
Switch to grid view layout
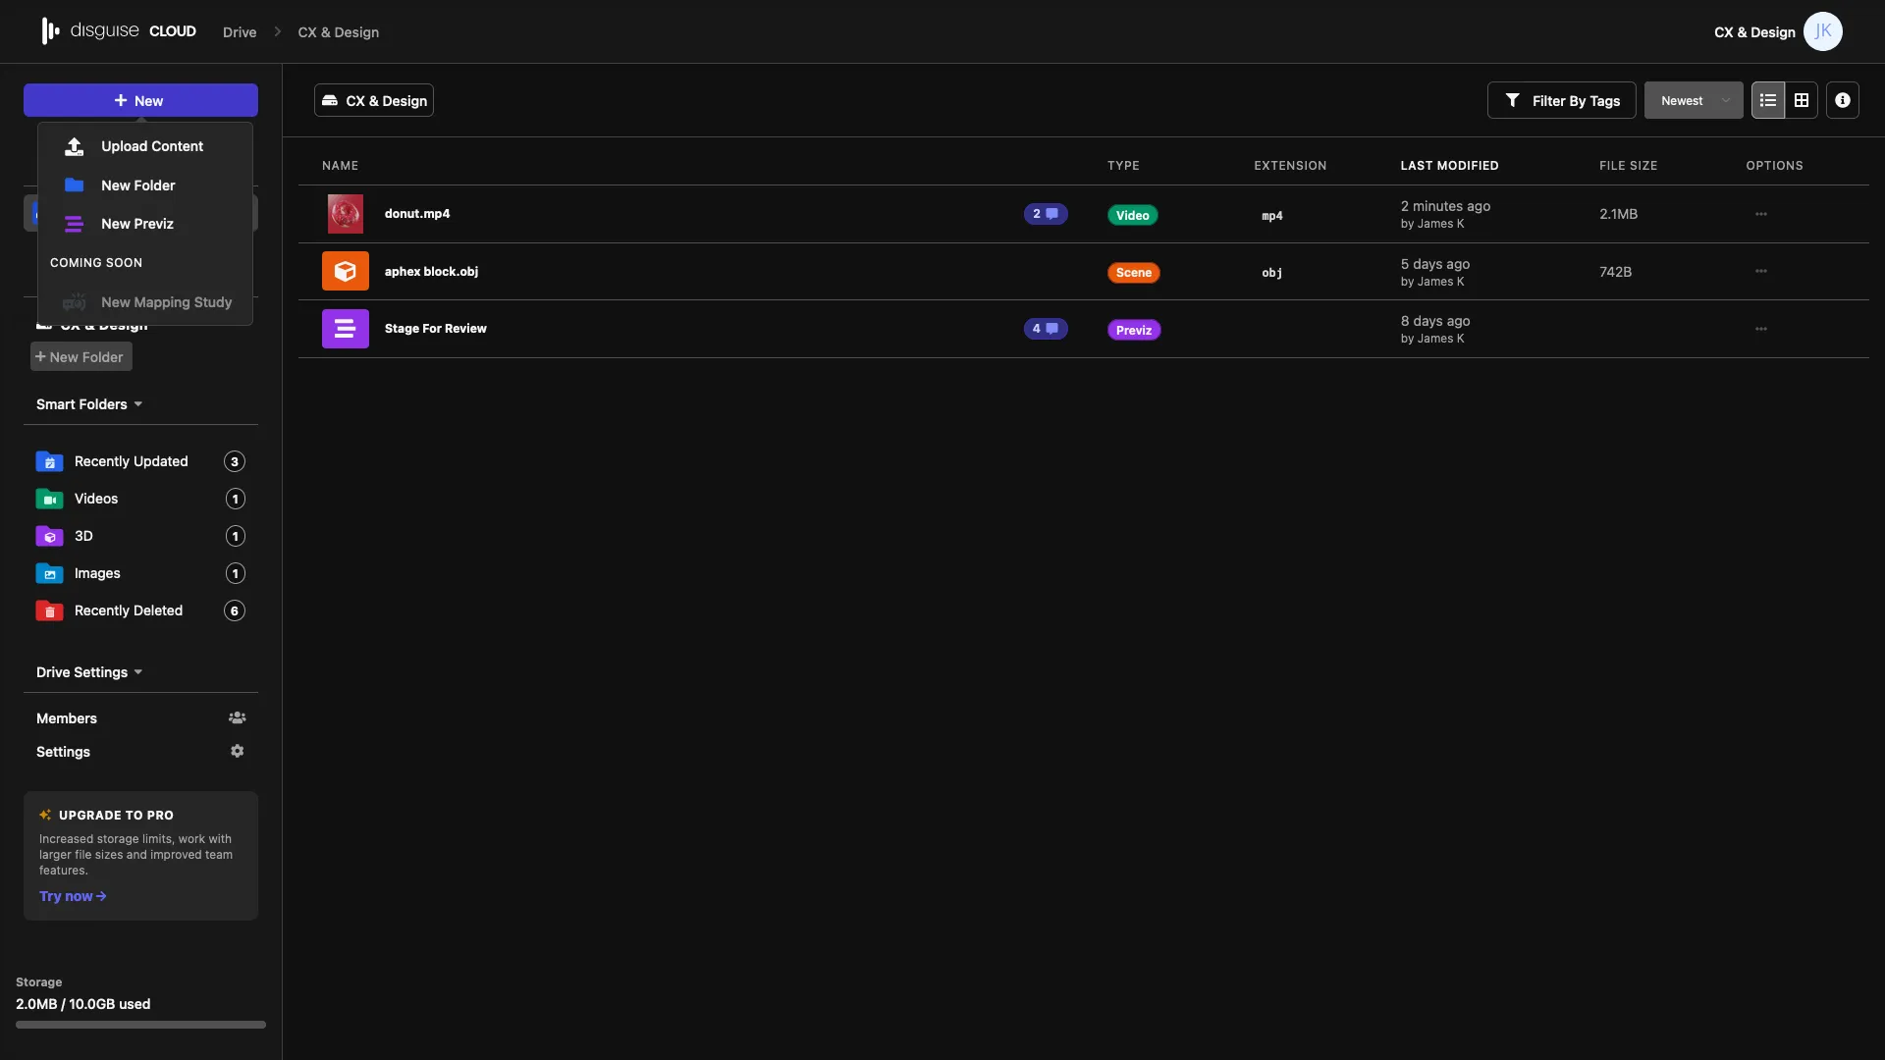(x=1804, y=99)
